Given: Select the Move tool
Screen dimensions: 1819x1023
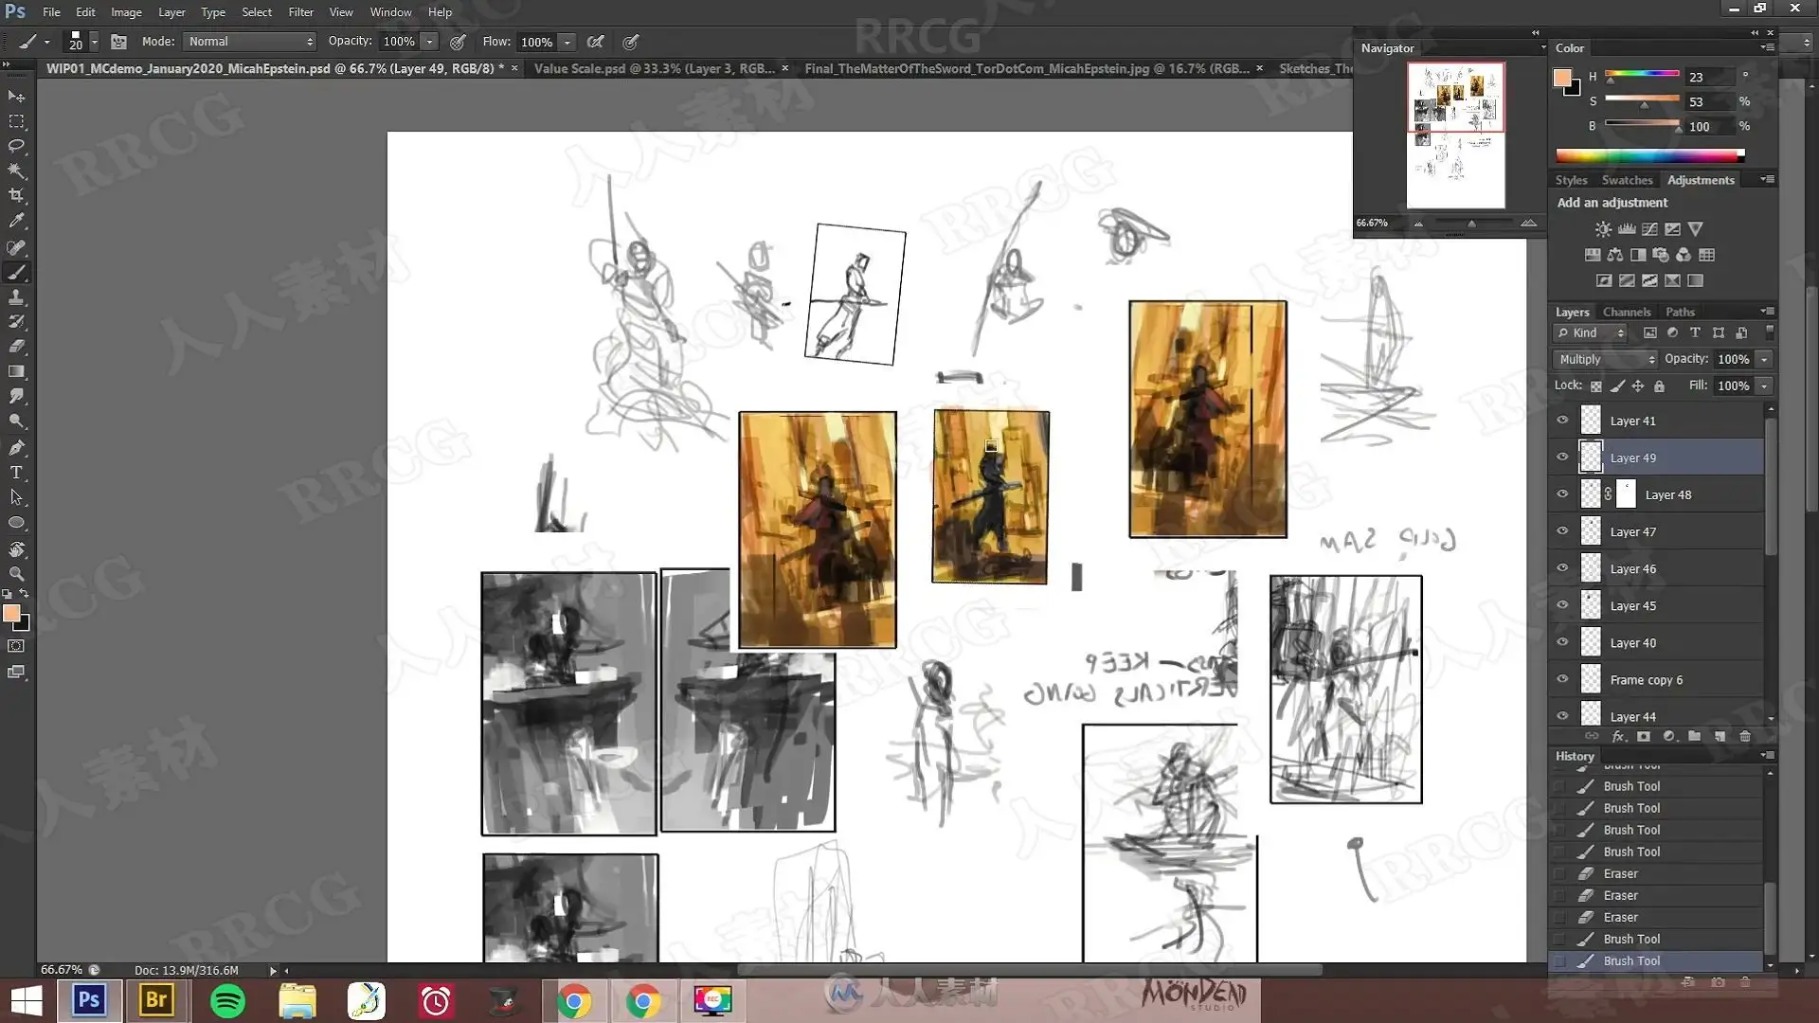Looking at the screenshot, I should (16, 97).
